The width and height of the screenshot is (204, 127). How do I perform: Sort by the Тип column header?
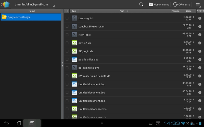(x=74, y=11)
